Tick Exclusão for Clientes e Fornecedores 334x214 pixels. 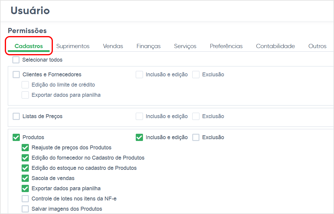click(x=196, y=75)
